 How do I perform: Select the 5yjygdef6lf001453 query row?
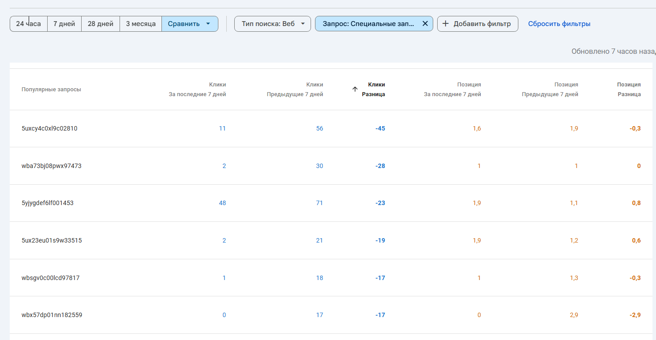(x=48, y=203)
